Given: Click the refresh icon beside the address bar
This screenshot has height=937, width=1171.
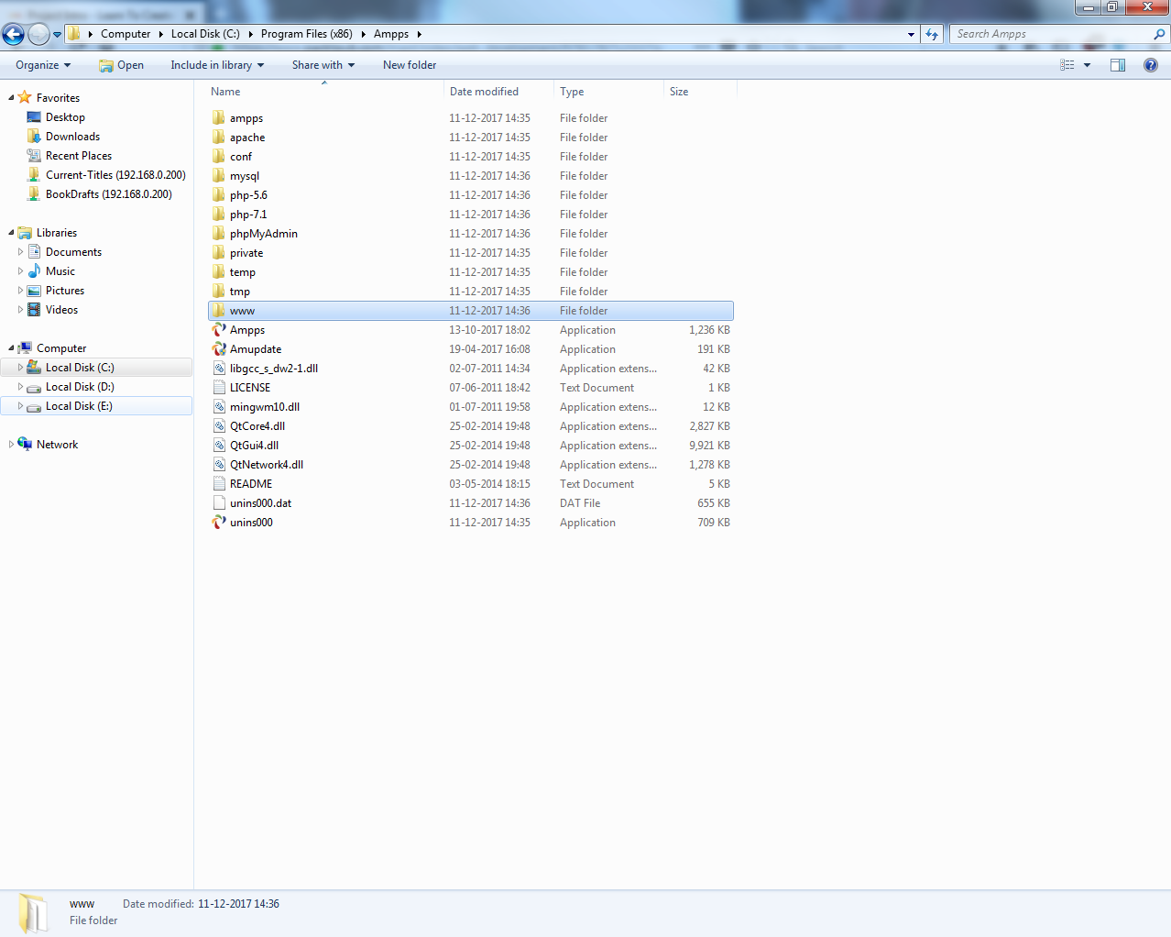Looking at the screenshot, I should coord(932,34).
